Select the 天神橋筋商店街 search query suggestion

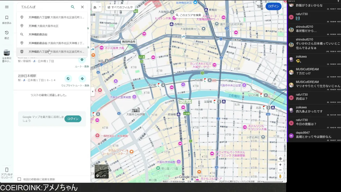tap(52, 34)
